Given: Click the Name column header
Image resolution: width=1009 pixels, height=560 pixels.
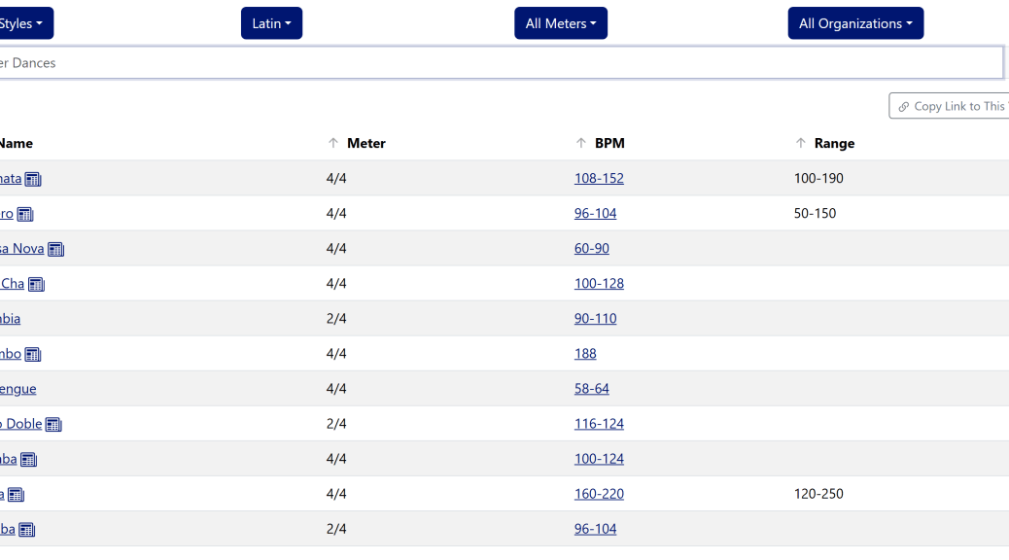Looking at the screenshot, I should (x=17, y=143).
